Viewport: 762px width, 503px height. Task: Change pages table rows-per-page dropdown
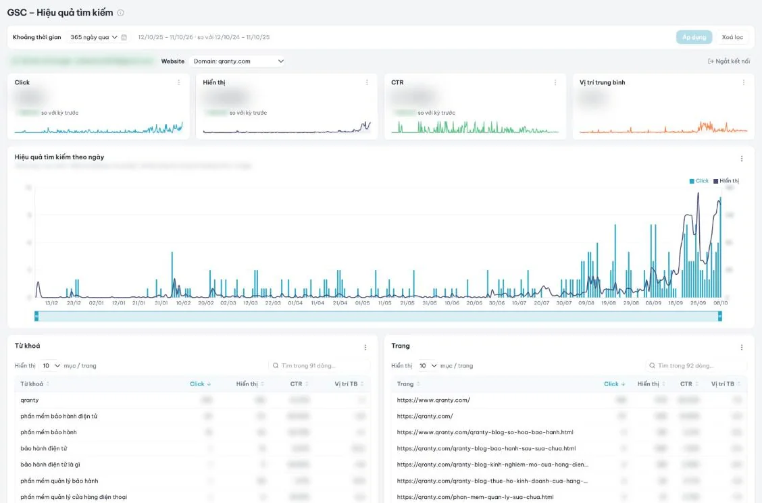pos(427,365)
